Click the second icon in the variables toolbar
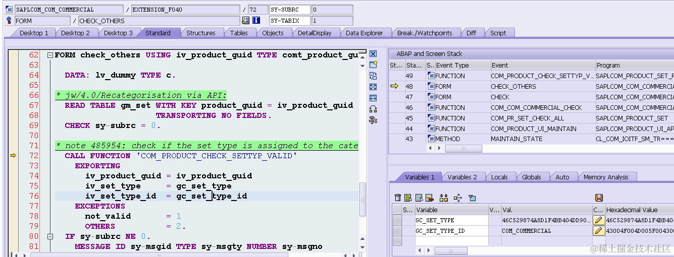674x257 pixels. (407, 198)
